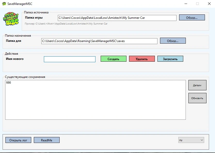The width and height of the screenshot is (215, 153).
Task: Focus the new save name input field
Action: point(70,59)
